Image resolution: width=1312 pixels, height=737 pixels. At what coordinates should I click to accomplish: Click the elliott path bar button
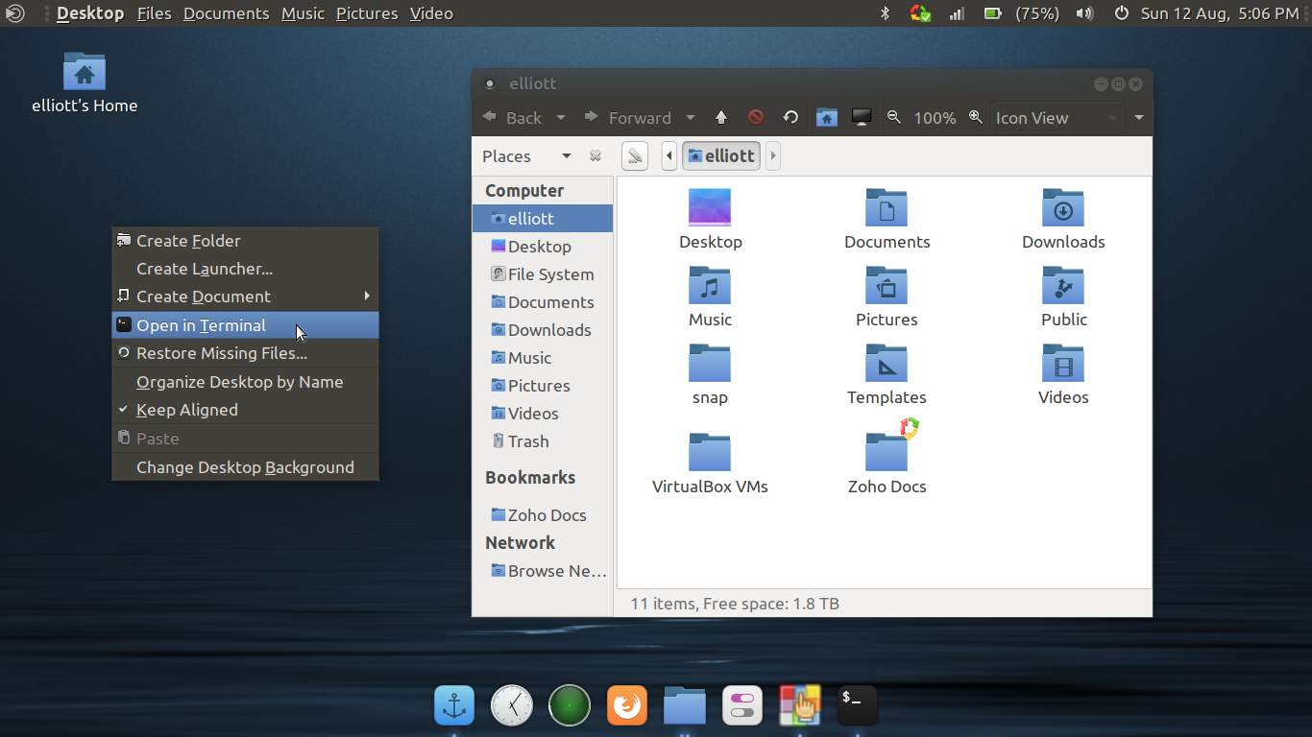click(x=721, y=155)
